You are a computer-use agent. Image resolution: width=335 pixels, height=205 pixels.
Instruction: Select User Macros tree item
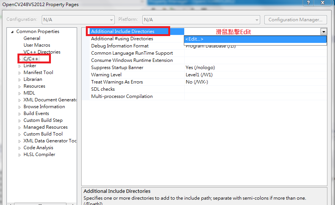tap(37, 45)
